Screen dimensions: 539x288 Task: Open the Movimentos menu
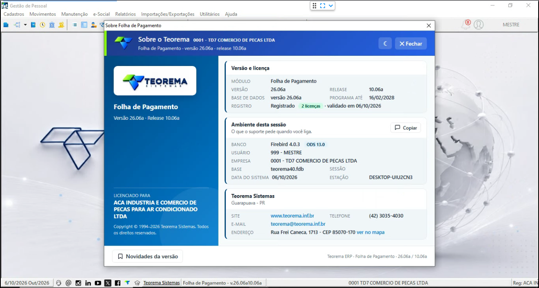pos(42,14)
